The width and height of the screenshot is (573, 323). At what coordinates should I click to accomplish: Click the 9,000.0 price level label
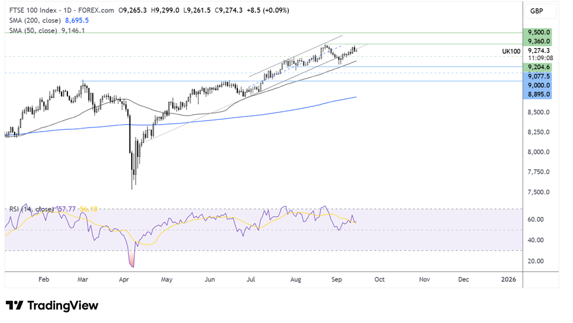click(x=537, y=85)
